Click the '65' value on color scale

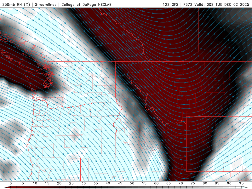[169, 183]
